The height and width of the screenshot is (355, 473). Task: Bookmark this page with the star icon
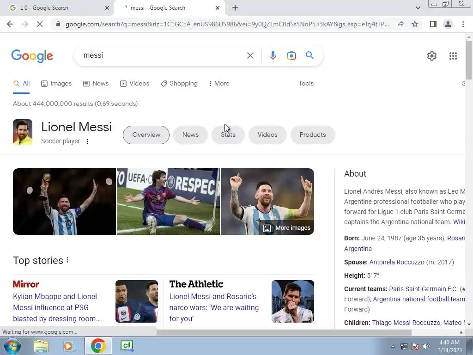click(415, 24)
